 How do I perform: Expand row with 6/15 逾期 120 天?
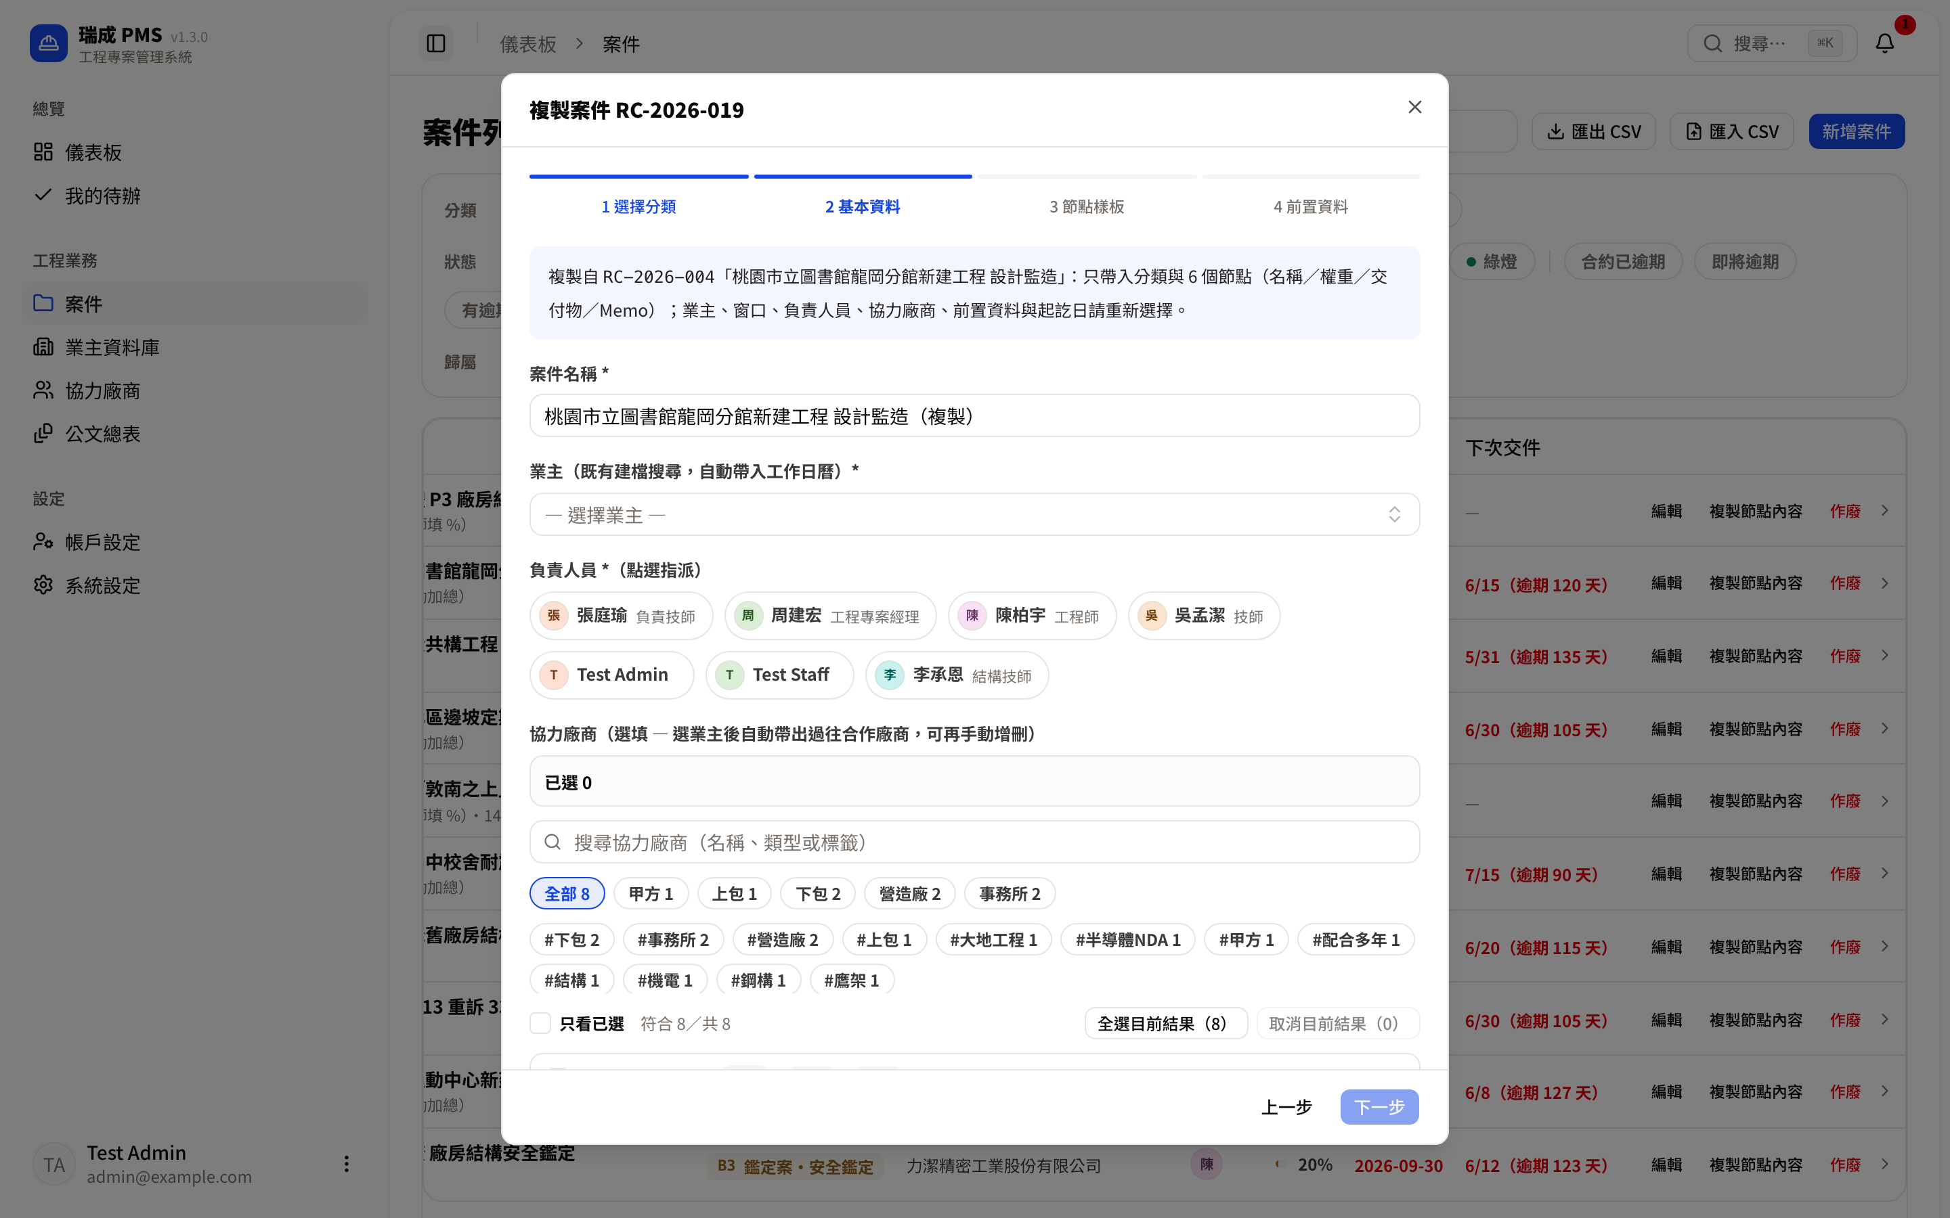1885,583
